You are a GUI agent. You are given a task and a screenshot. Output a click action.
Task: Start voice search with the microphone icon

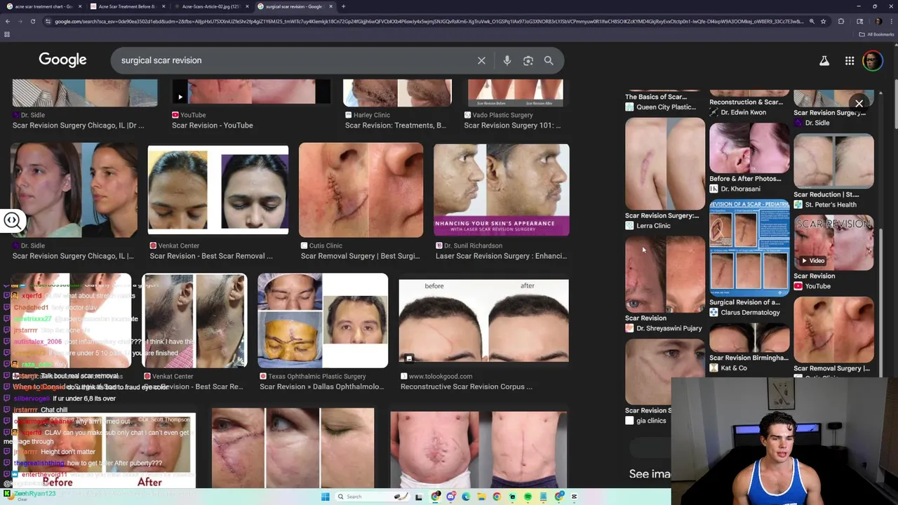click(507, 60)
